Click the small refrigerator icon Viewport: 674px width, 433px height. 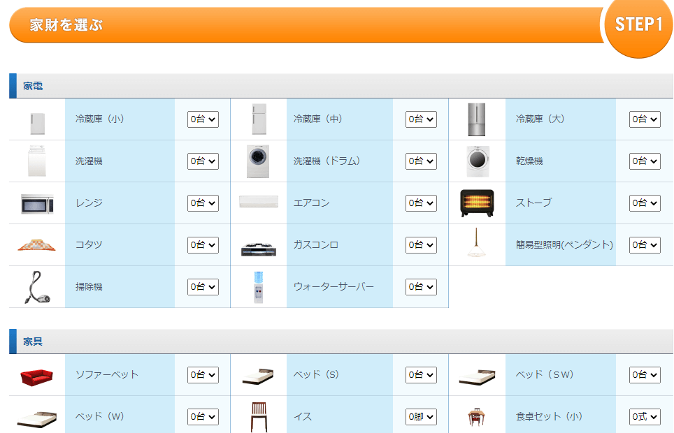click(x=36, y=124)
